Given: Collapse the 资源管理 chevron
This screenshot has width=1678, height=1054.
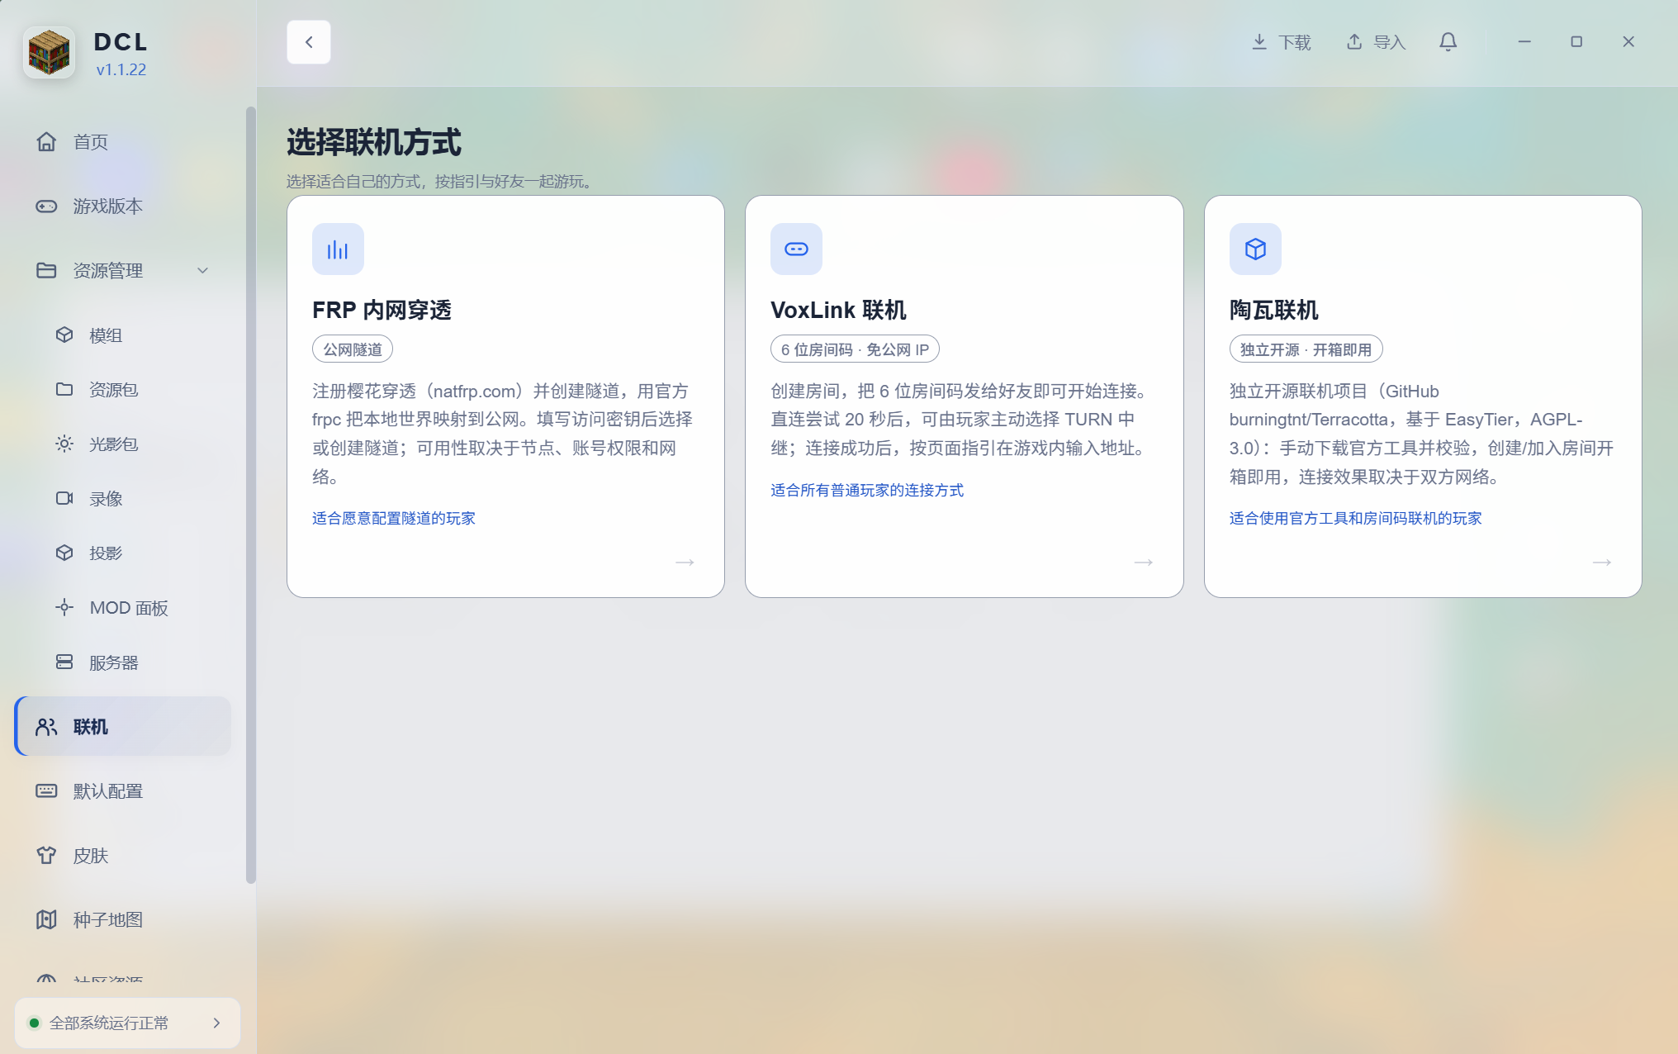Looking at the screenshot, I should (x=203, y=271).
